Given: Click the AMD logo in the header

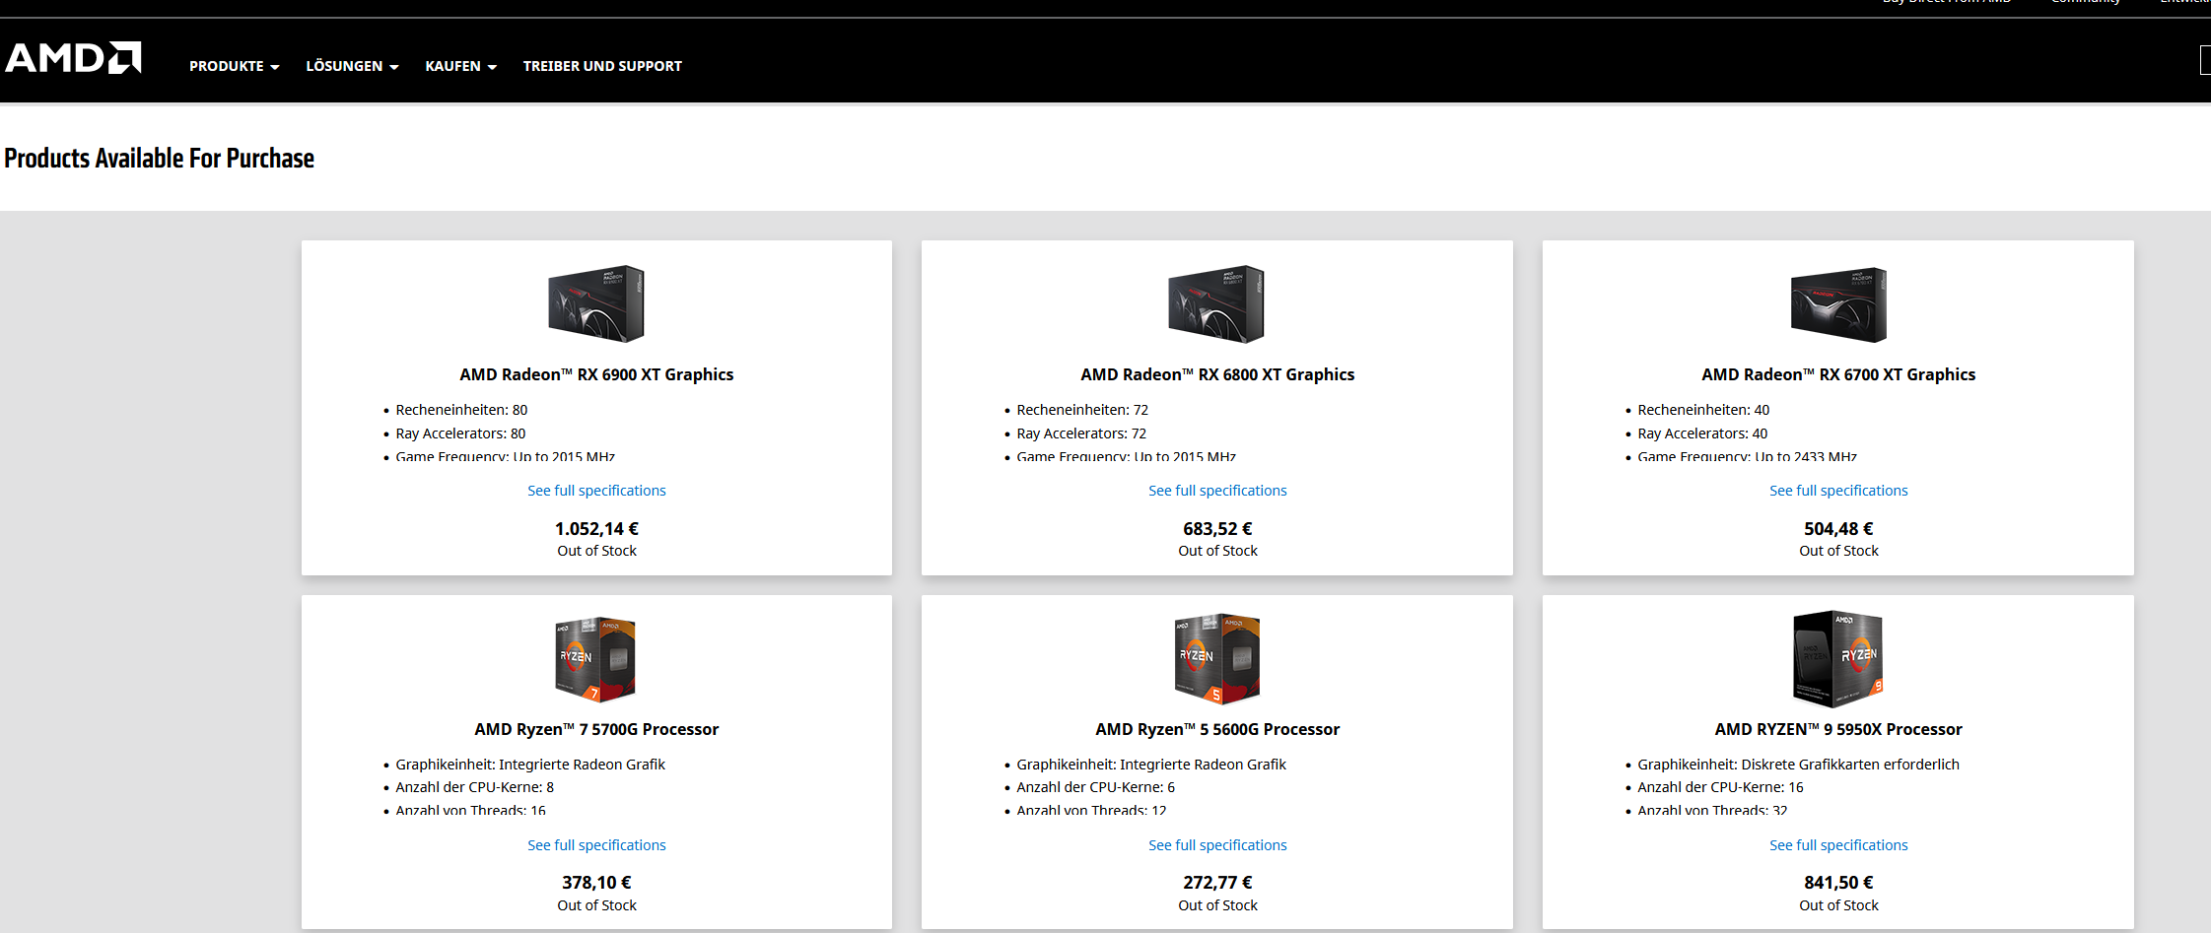Looking at the screenshot, I should click(x=74, y=58).
